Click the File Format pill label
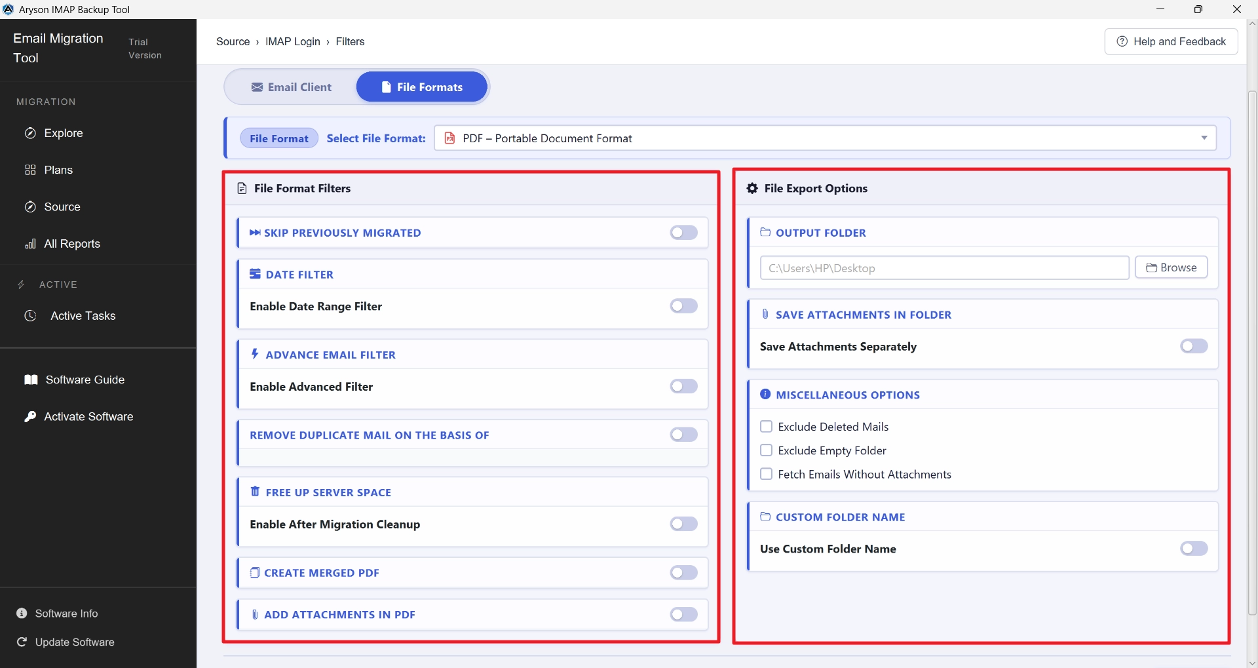 pos(279,138)
